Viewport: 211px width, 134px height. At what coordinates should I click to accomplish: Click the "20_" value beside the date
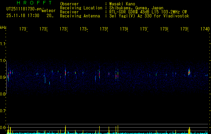(x=50, y=16)
